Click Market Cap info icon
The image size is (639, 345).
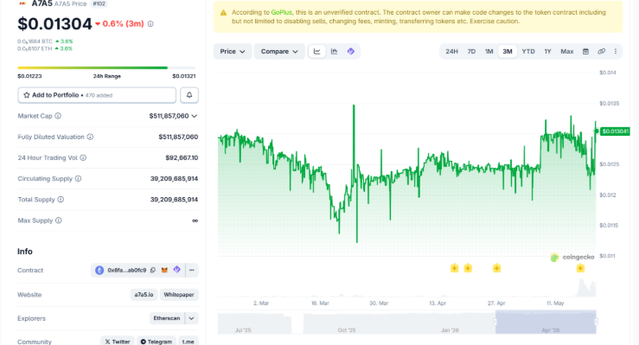coord(58,116)
